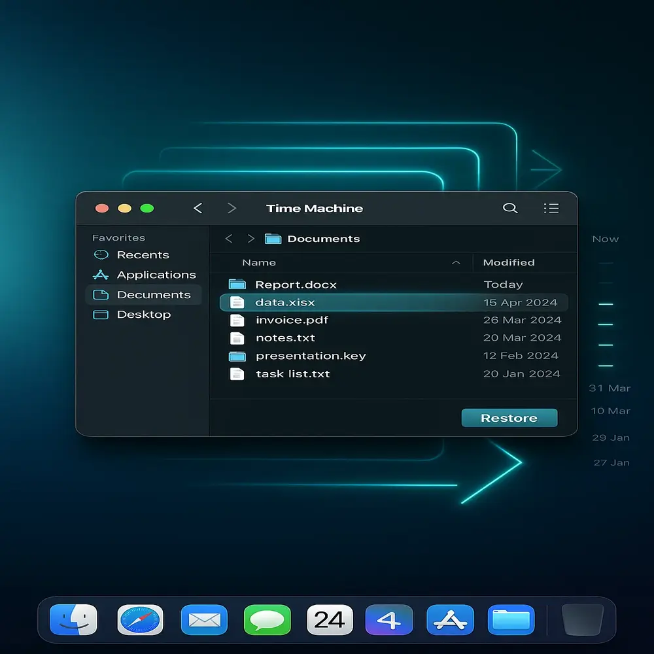Open Finder from the dock
Image resolution: width=654 pixels, height=654 pixels.
[x=73, y=619]
